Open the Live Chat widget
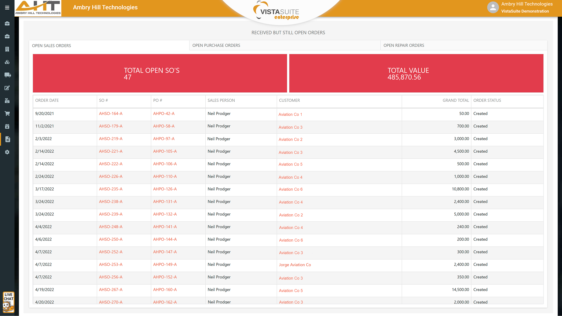 click(8, 302)
